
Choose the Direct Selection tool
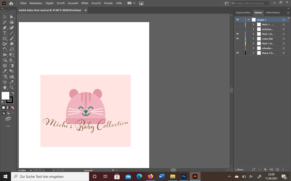(12, 17)
